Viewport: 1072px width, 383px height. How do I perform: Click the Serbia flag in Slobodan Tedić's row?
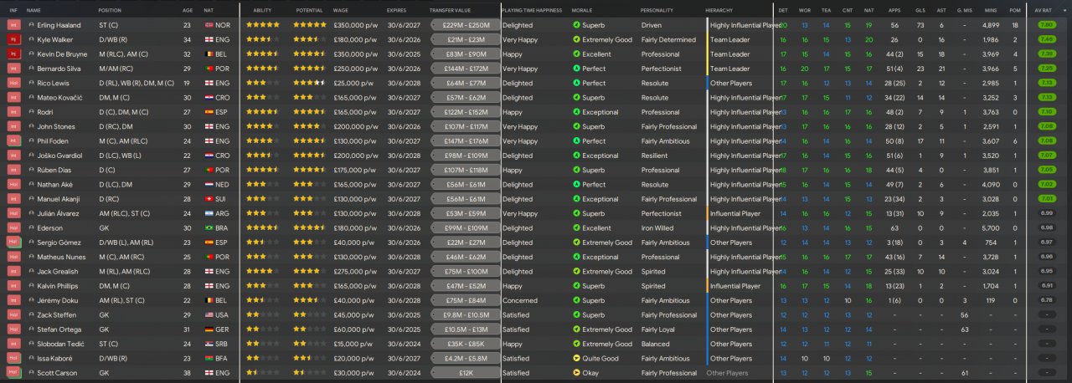pyautogui.click(x=209, y=344)
